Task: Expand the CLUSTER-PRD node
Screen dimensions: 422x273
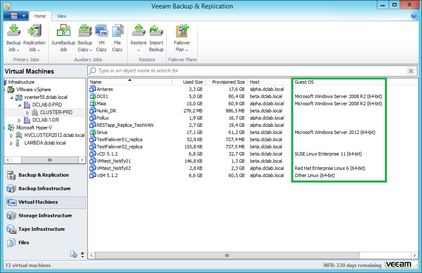Action: click(27, 113)
